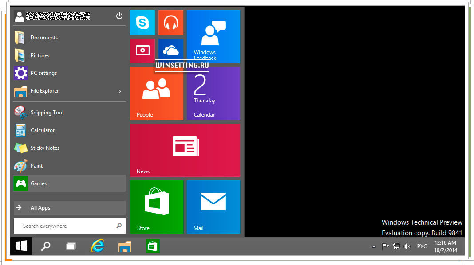474x265 pixels.
Task: Open the News tile
Action: pos(185,150)
